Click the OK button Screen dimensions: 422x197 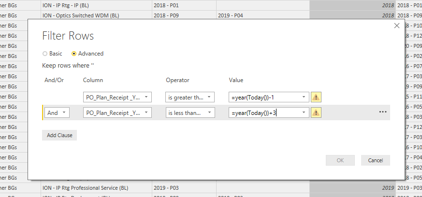pos(340,160)
